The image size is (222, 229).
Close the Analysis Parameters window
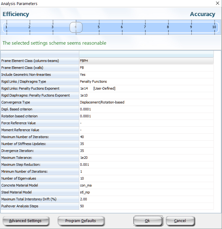217,3
